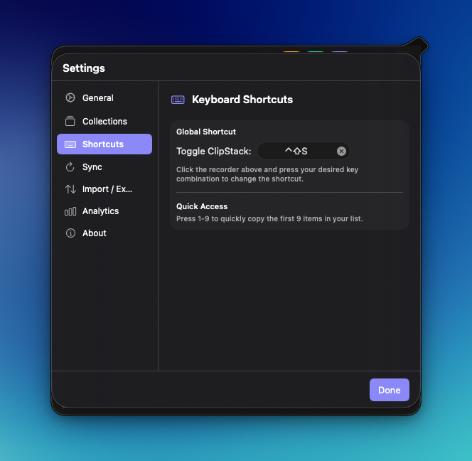The width and height of the screenshot is (472, 461).
Task: Click the Global Shortcut section label
Action: pyautogui.click(x=206, y=132)
